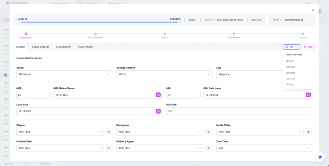Open the Shipper dropdown
The image size is (329, 166).
(x=60, y=132)
